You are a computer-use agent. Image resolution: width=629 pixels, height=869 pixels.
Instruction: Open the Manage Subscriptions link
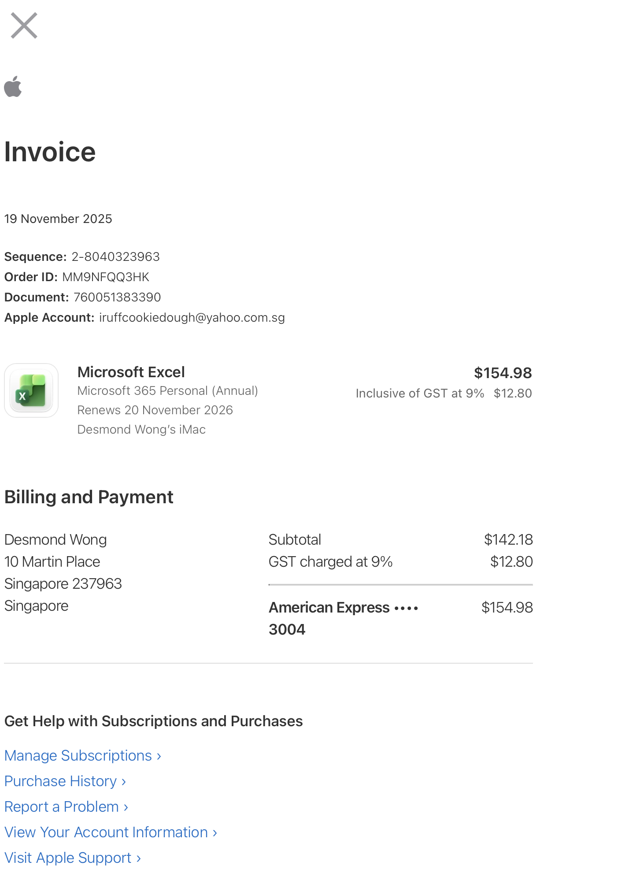[83, 755]
